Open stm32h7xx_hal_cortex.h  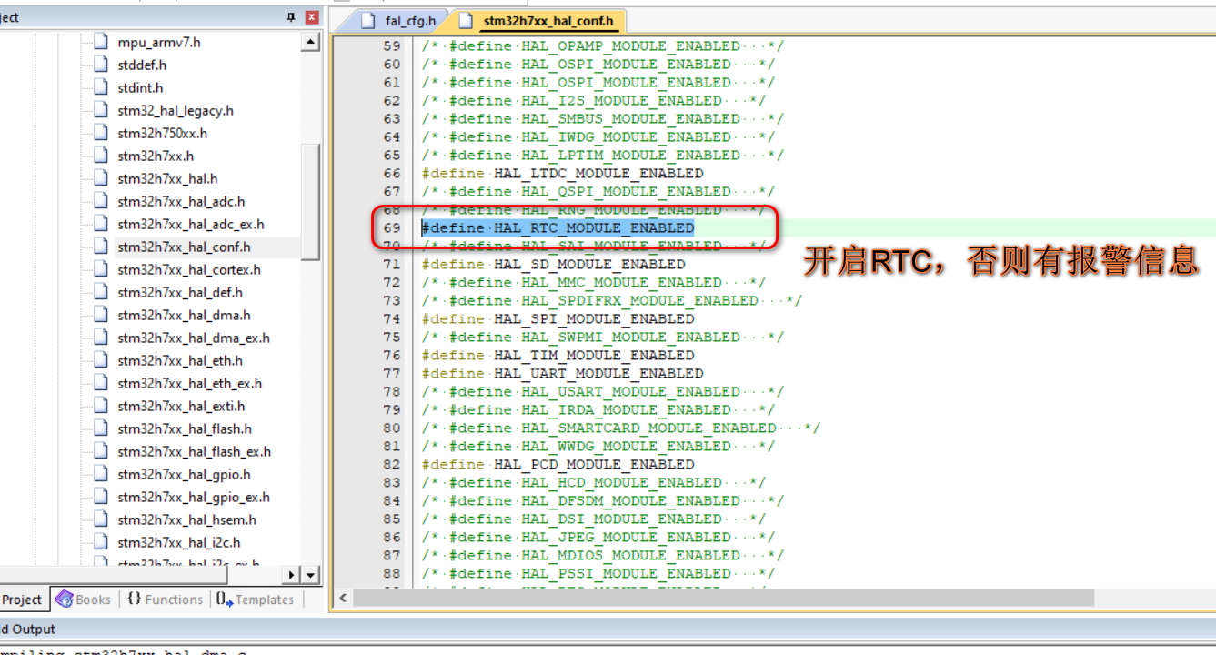(189, 269)
